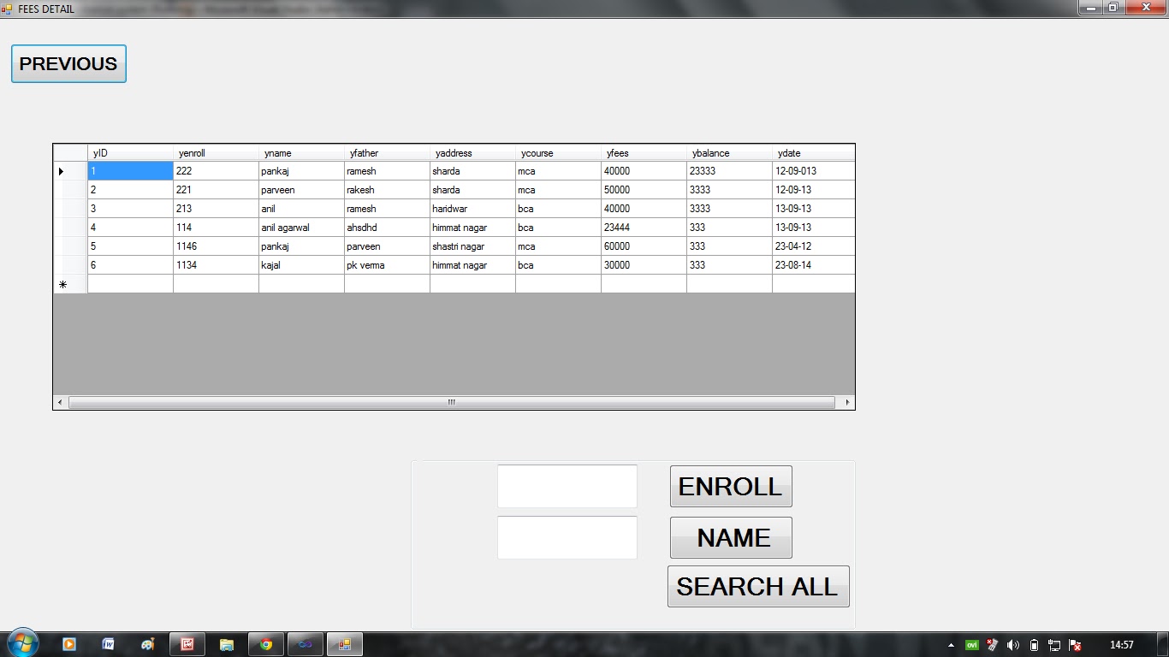
Task: Launch Paint from the taskbar
Action: coord(146,643)
